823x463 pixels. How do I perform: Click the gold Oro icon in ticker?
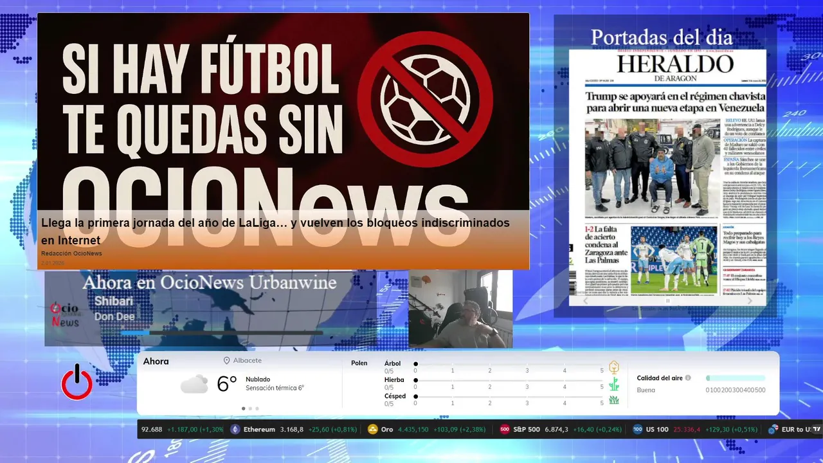tap(372, 430)
